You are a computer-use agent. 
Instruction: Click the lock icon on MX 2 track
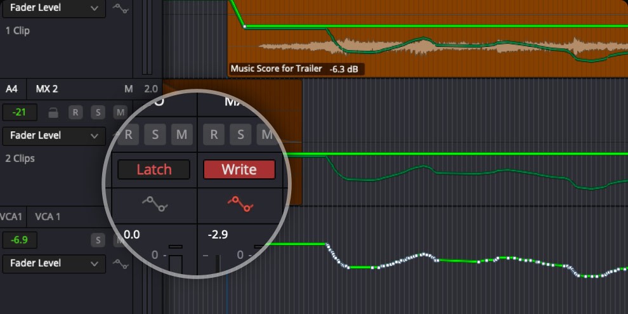pos(53,114)
